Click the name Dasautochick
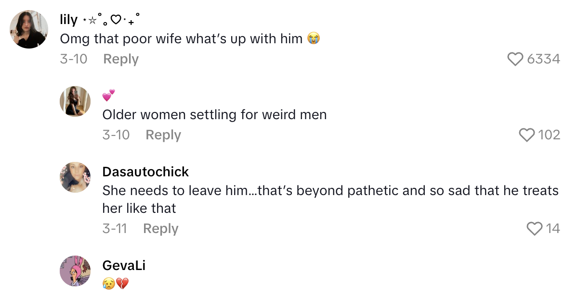Screen dimensions: 578x295 (x=145, y=172)
